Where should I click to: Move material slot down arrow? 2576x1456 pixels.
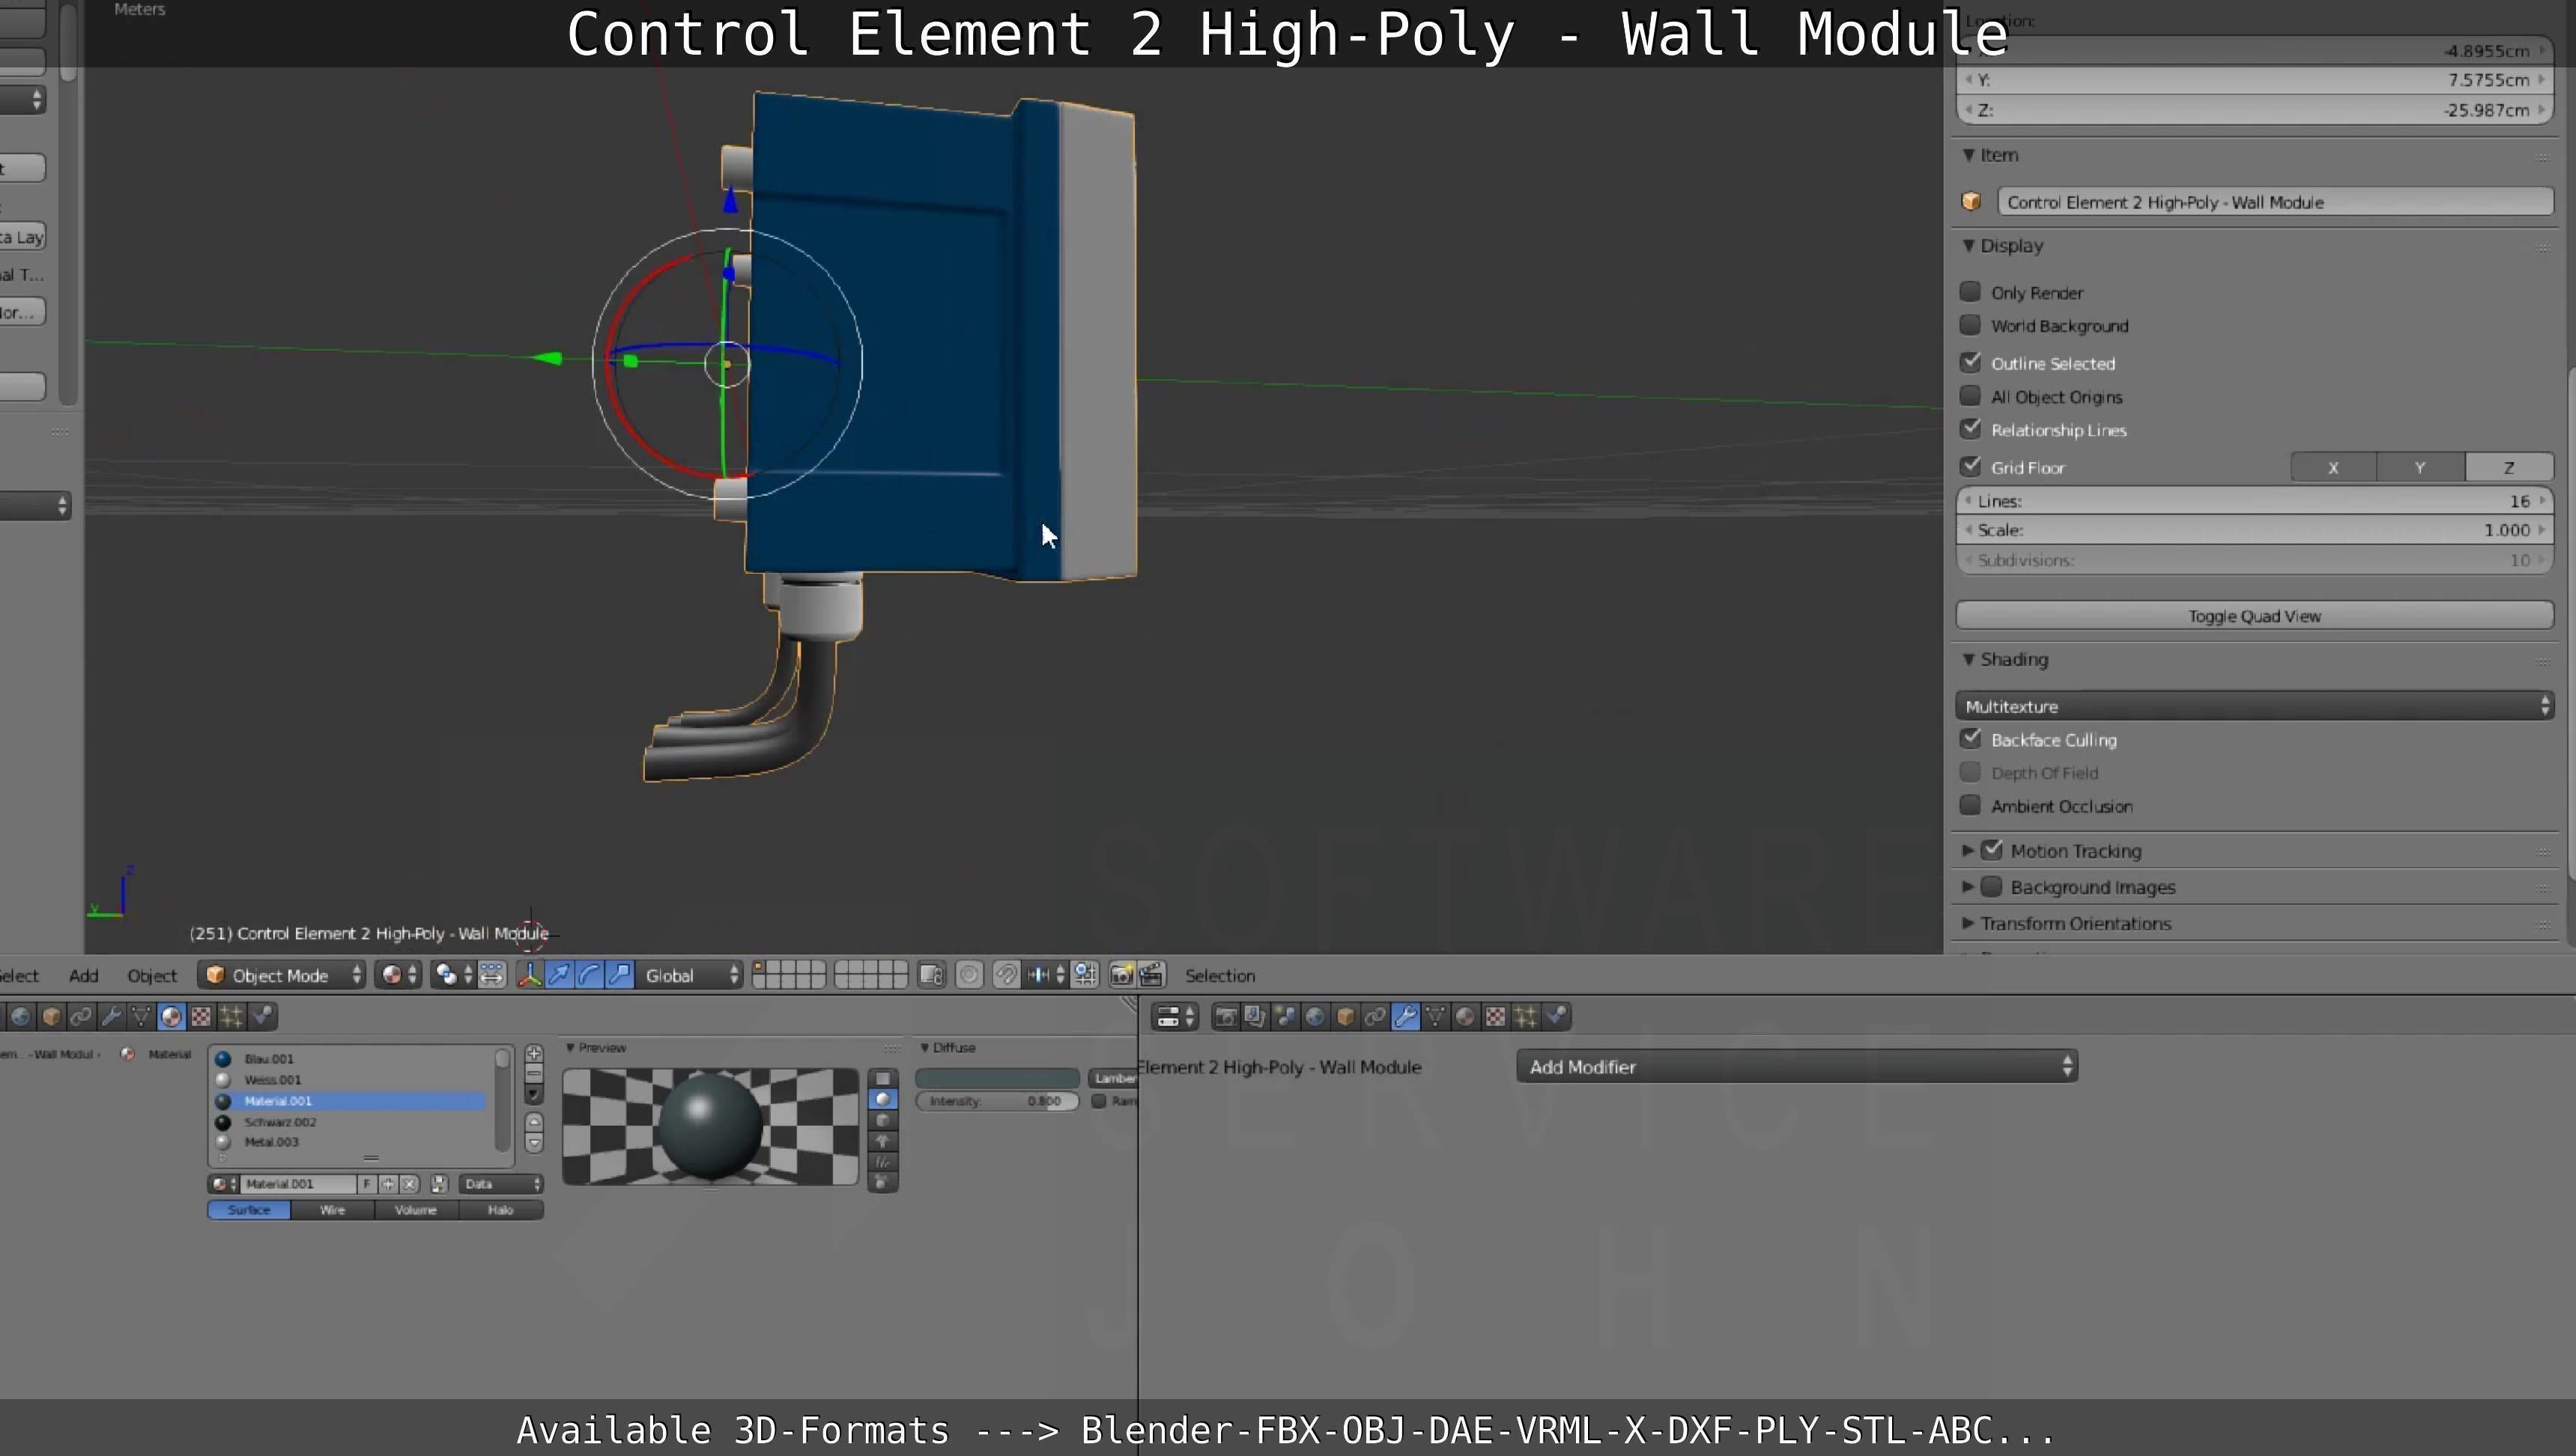534,1142
